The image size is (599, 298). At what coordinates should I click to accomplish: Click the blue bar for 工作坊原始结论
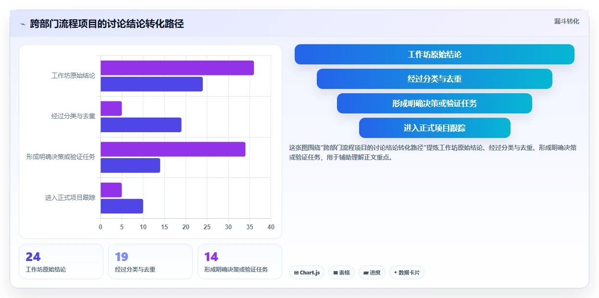[x=151, y=84]
